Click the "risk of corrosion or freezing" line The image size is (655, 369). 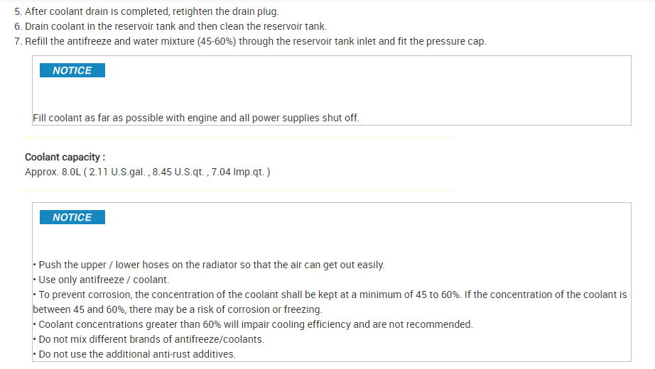click(178, 309)
